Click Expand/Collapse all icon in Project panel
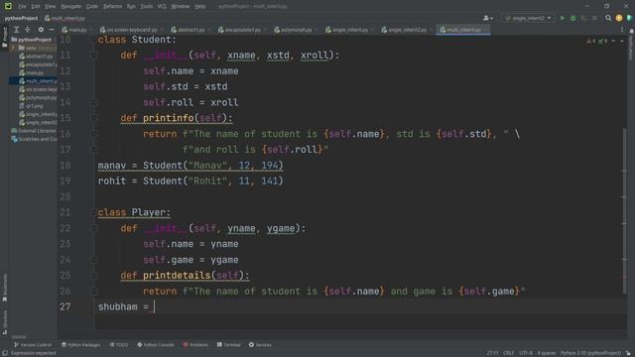This screenshot has width=635, height=357. point(28,30)
